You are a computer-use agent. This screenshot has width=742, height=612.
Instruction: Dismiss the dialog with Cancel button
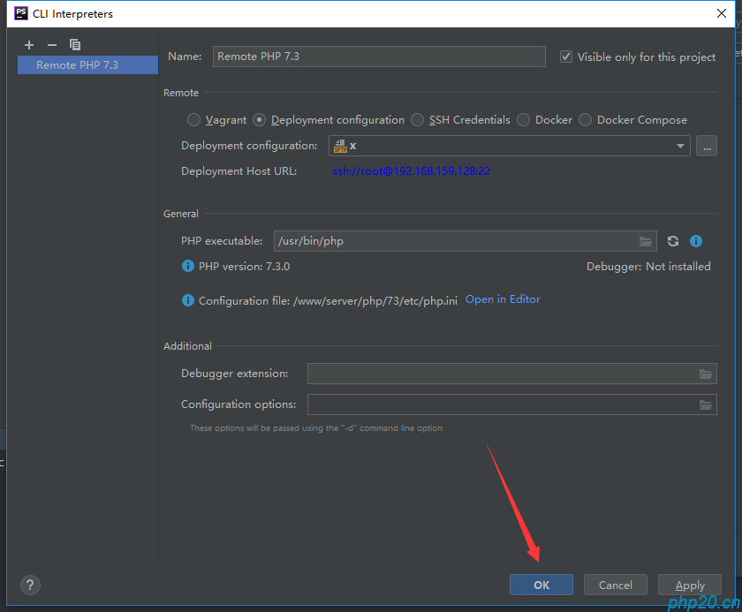pos(615,585)
